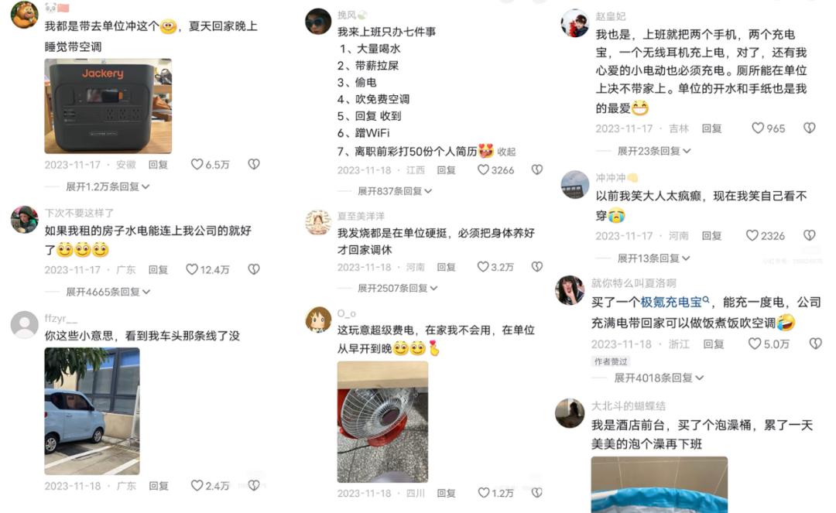Viewport: 836px width, 513px height.
Task: Open the 赵皇妃 commenter's avatar
Action: point(574,23)
